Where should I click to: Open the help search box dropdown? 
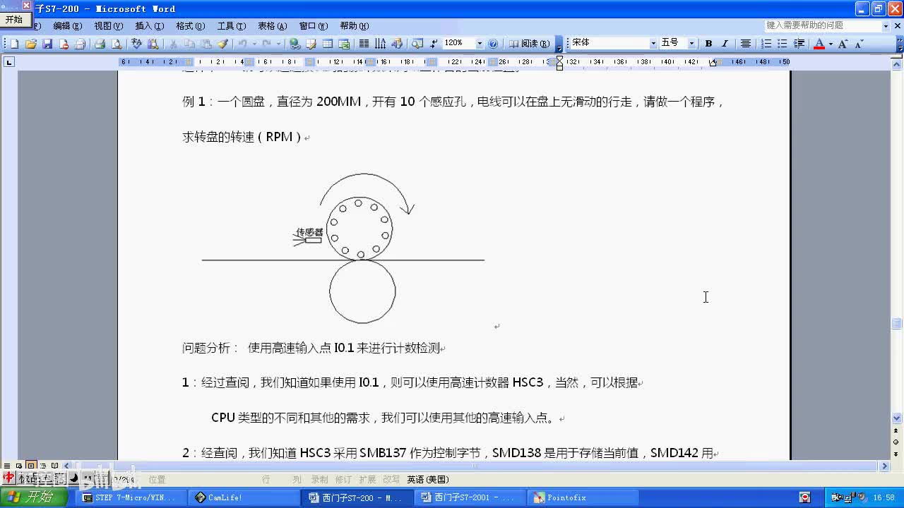pos(886,25)
